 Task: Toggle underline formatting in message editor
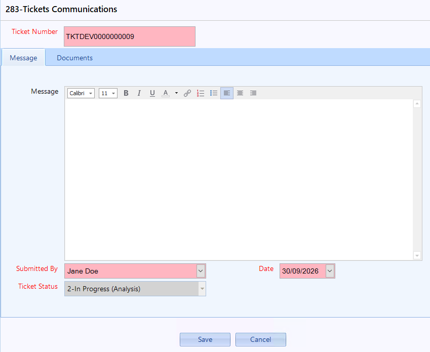[x=152, y=93]
